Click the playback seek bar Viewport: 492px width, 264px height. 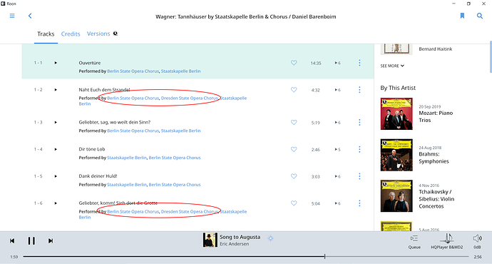(246, 257)
